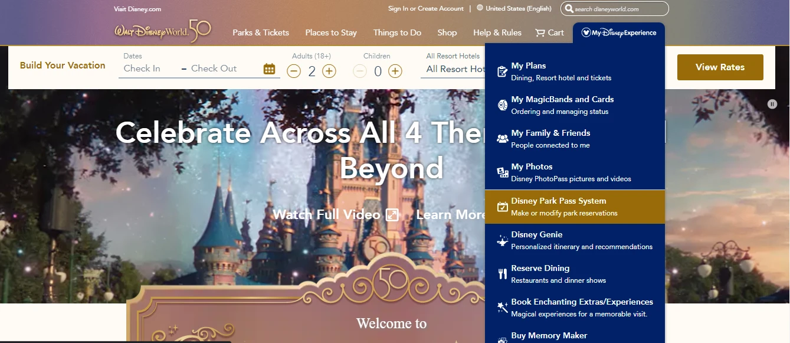Screen dimensions: 790x343
Task: Pause the background video
Action: coord(772,104)
